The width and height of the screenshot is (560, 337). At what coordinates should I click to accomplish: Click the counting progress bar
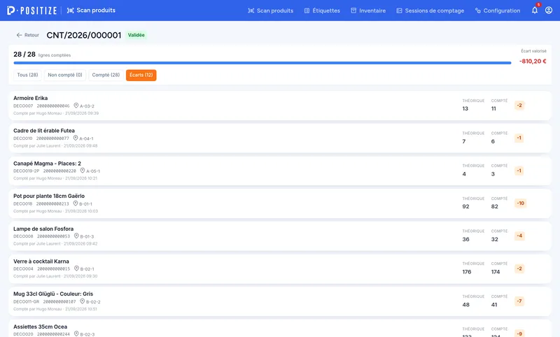262,63
